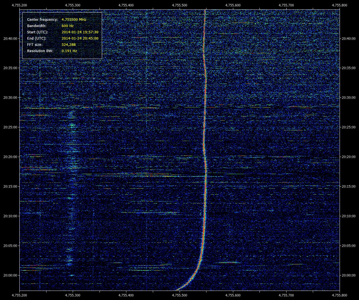This screenshot has width=359, height=300.
Task: Click the FFT size value 524,288
Action: 69,45
